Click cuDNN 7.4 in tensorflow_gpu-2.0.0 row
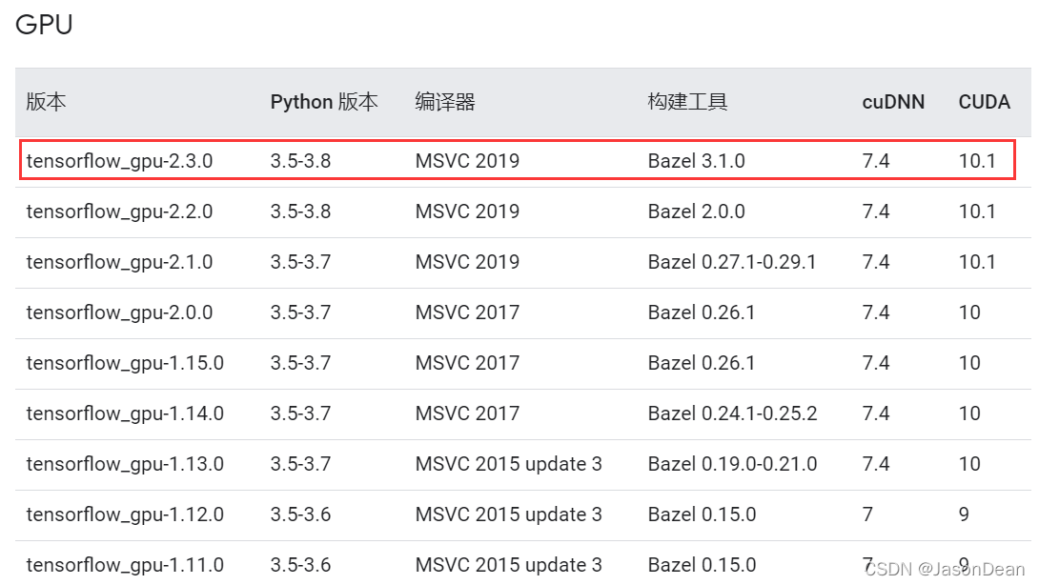The width and height of the screenshot is (1039, 585). point(876,313)
